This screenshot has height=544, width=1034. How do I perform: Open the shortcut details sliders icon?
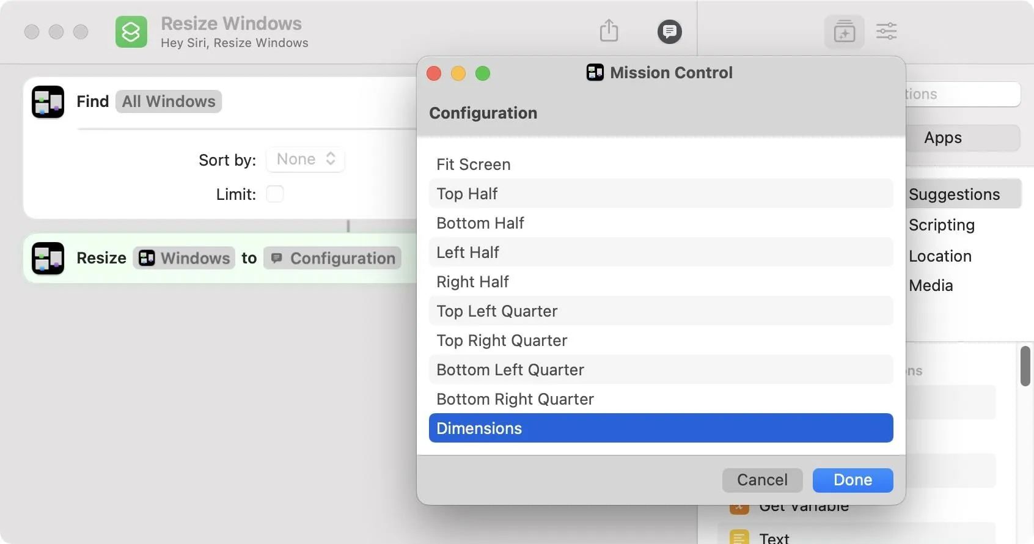(886, 31)
